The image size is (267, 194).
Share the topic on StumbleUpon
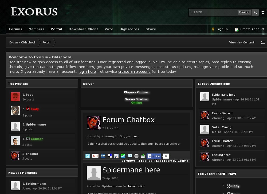(123, 156)
